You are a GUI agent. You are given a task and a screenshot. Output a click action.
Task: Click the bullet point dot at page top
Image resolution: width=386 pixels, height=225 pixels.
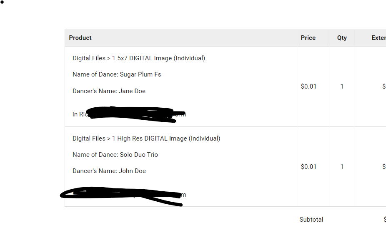(x=2, y=2)
